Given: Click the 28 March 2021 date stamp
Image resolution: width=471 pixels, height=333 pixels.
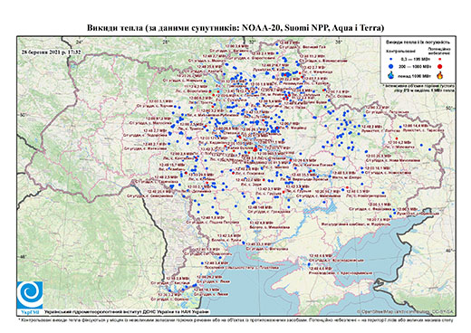Looking at the screenshot, I should tap(51, 52).
